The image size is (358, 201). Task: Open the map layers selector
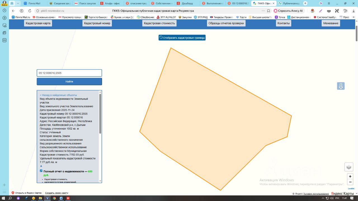click(349, 167)
